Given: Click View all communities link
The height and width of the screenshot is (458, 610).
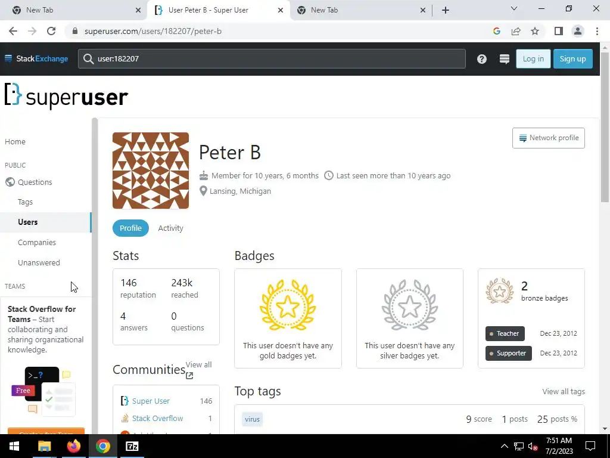Looking at the screenshot, I should pos(198,370).
